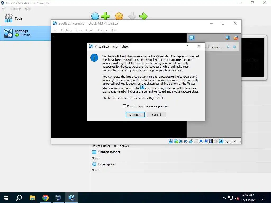Image resolution: width=271 pixels, height=203 pixels.
Task: Open Help menu in VirtualBox Manager
Action: (x=28, y=9)
